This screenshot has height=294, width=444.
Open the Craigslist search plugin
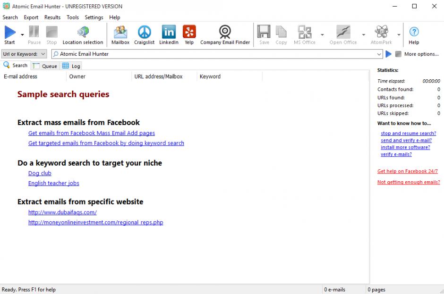pos(144,35)
